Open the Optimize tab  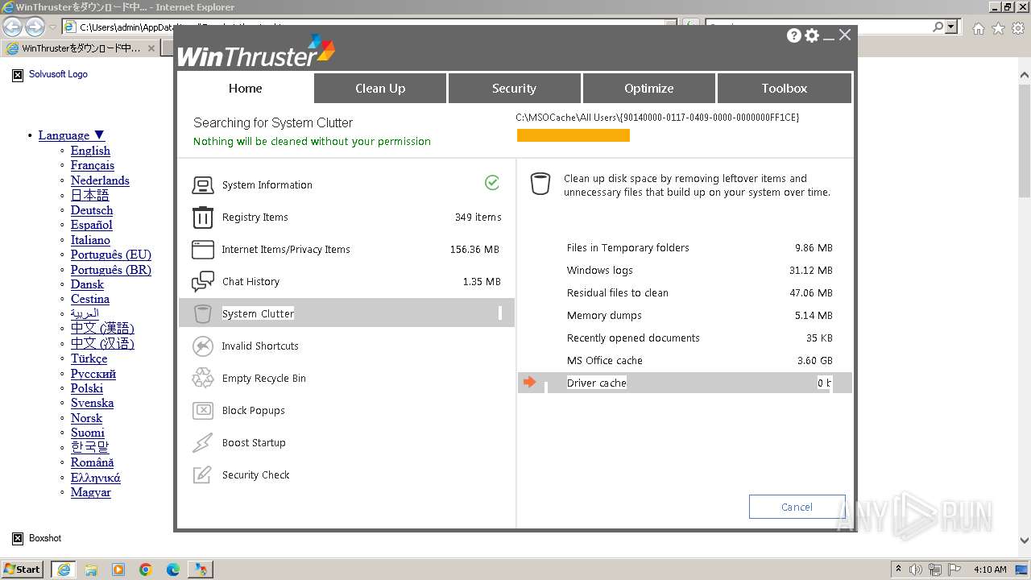click(x=648, y=89)
